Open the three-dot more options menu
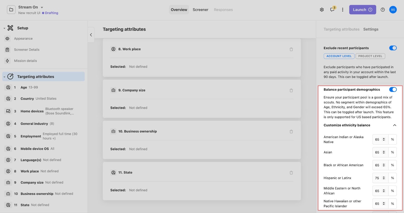Image resolution: width=404 pixels, height=213 pixels. 343,10
